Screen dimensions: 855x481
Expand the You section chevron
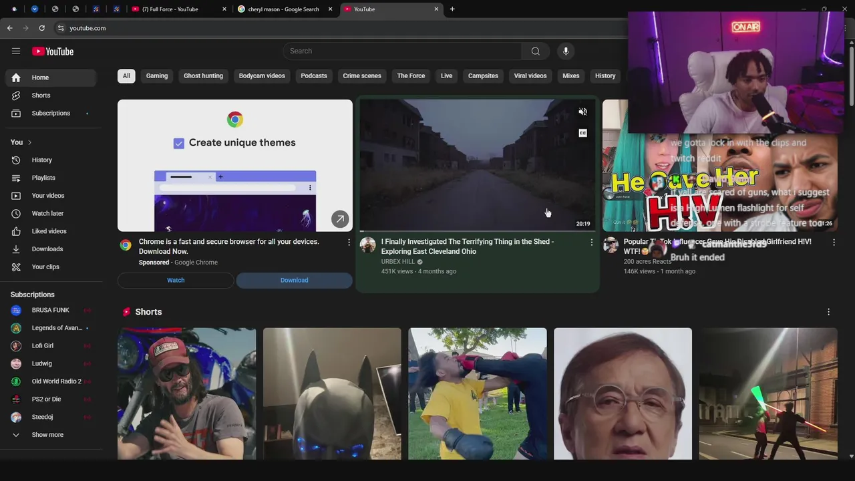29,142
